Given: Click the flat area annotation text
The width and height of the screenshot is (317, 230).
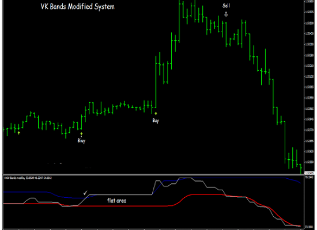Looking at the screenshot, I should click(x=116, y=201).
